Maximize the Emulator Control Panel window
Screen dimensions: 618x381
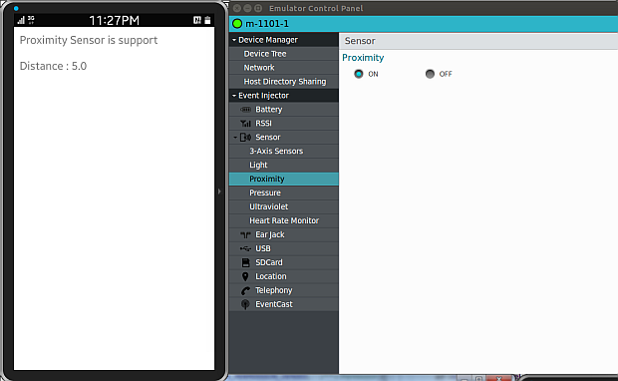(258, 8)
